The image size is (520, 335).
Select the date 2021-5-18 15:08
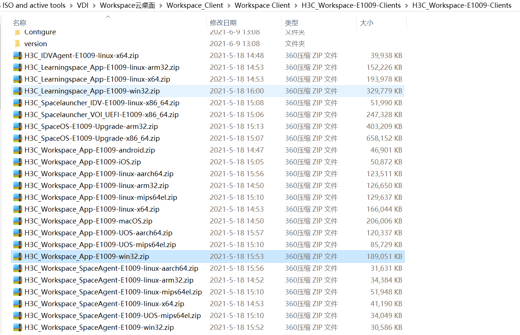coord(237,103)
